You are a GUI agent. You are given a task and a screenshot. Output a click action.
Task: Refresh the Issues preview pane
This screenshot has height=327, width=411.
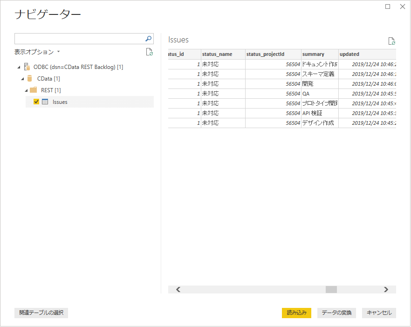tap(391, 41)
